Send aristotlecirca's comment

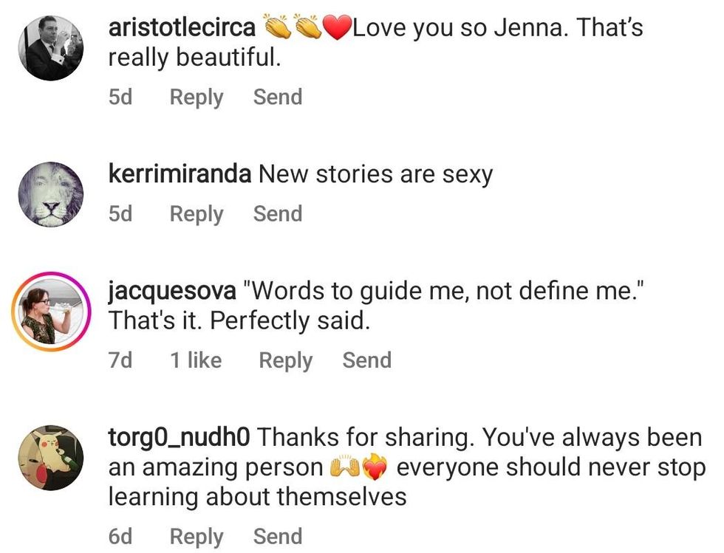click(278, 97)
